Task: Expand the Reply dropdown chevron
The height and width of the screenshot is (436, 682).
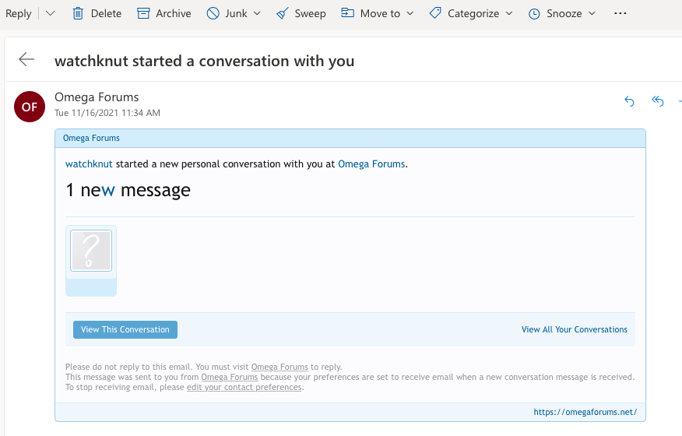Action: 51,13
